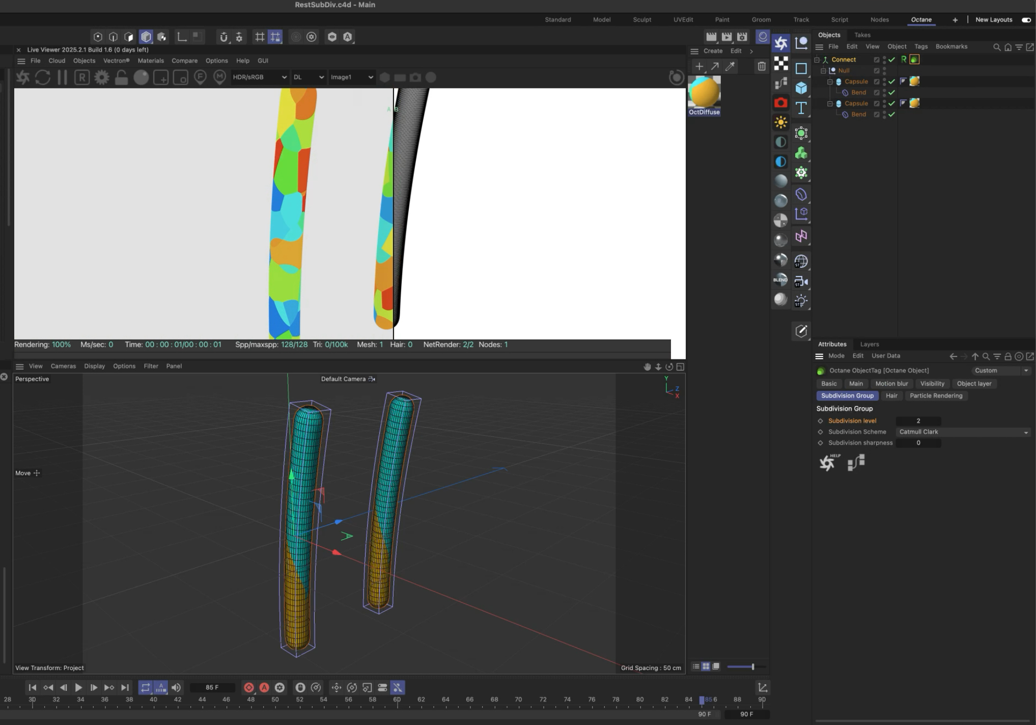Click the red record keyframe button
The width and height of the screenshot is (1036, 725).
pyautogui.click(x=248, y=687)
